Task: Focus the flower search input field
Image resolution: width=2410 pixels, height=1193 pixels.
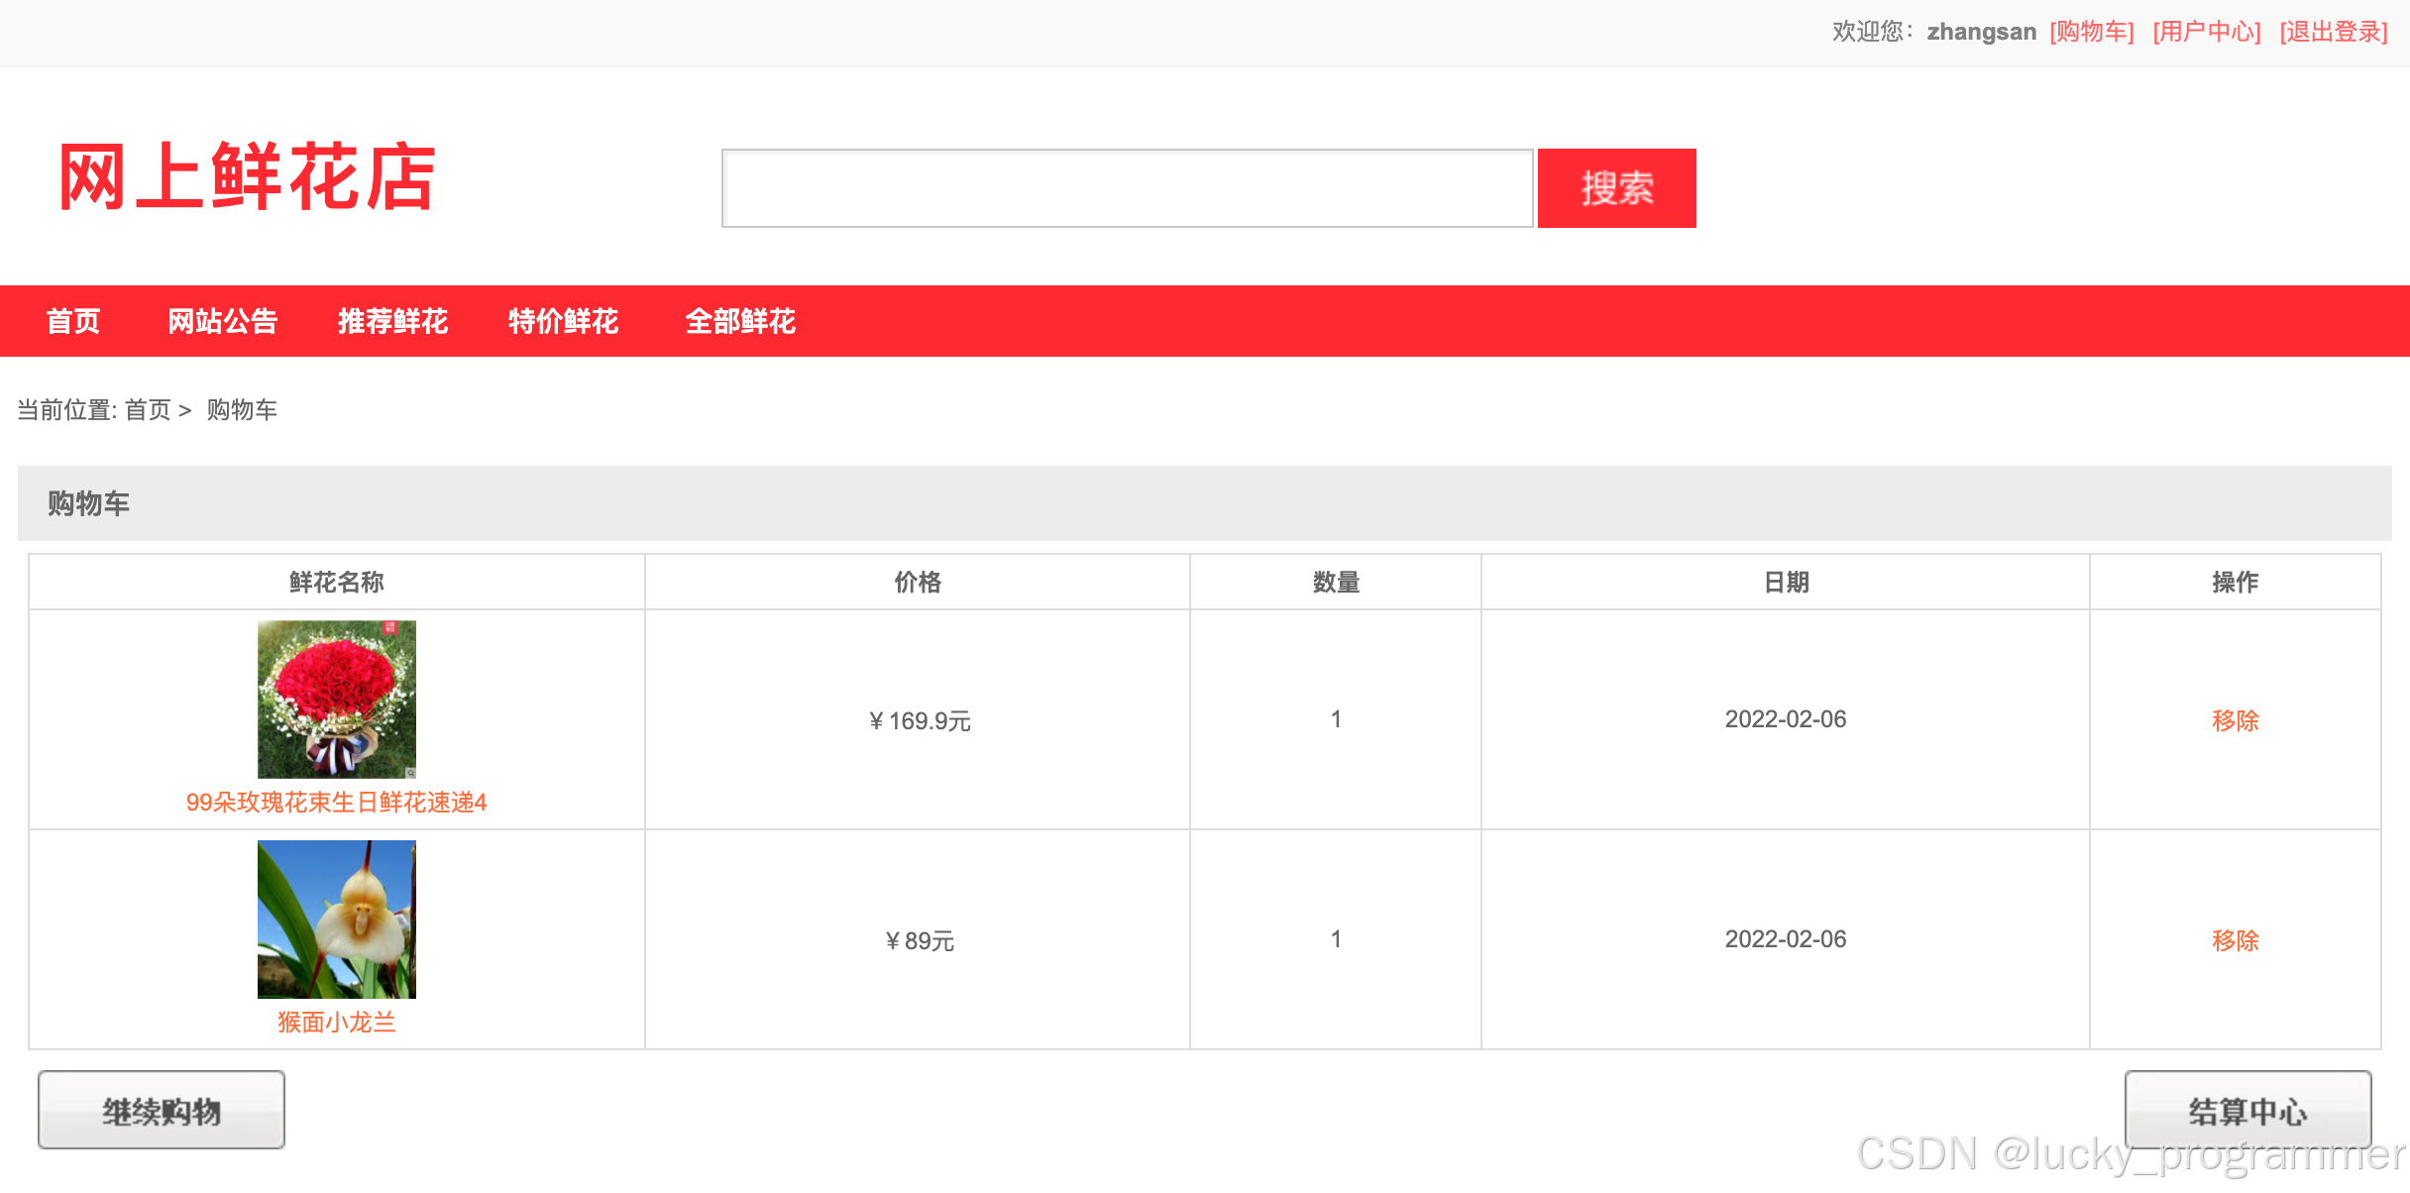Action: point(1127,188)
